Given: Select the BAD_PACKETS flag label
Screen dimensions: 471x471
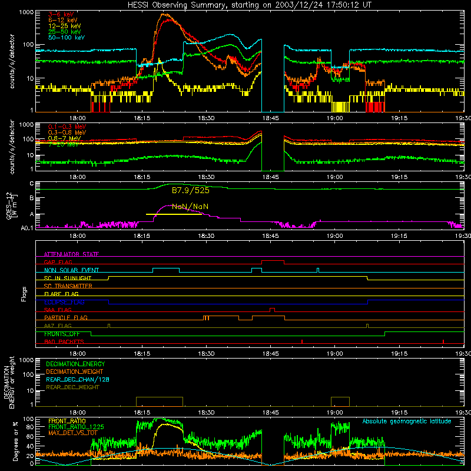Looking at the screenshot, I should click(64, 341).
